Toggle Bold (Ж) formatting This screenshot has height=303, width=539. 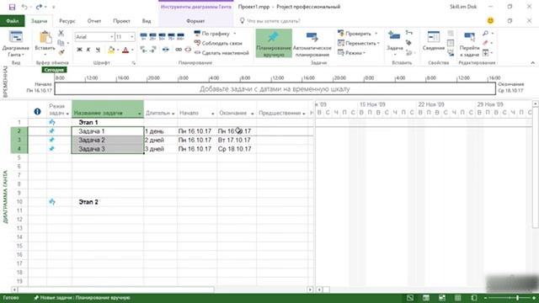pos(79,50)
